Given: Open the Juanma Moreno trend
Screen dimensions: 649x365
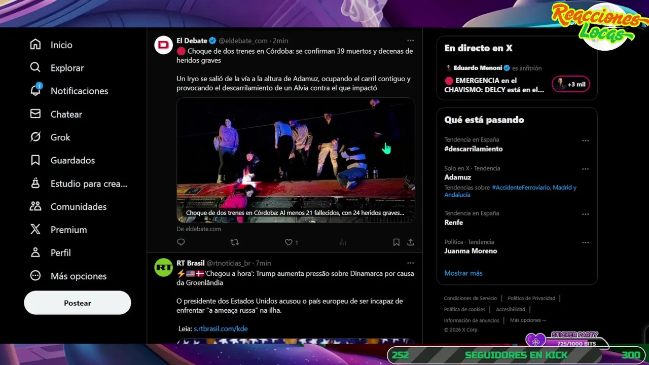Looking at the screenshot, I should pos(471,250).
